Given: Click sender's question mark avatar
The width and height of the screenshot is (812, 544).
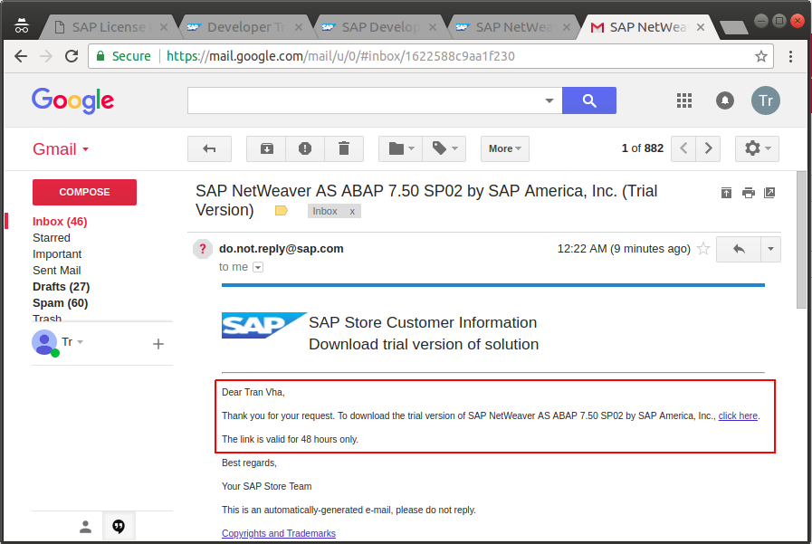Looking at the screenshot, I should click(x=203, y=249).
